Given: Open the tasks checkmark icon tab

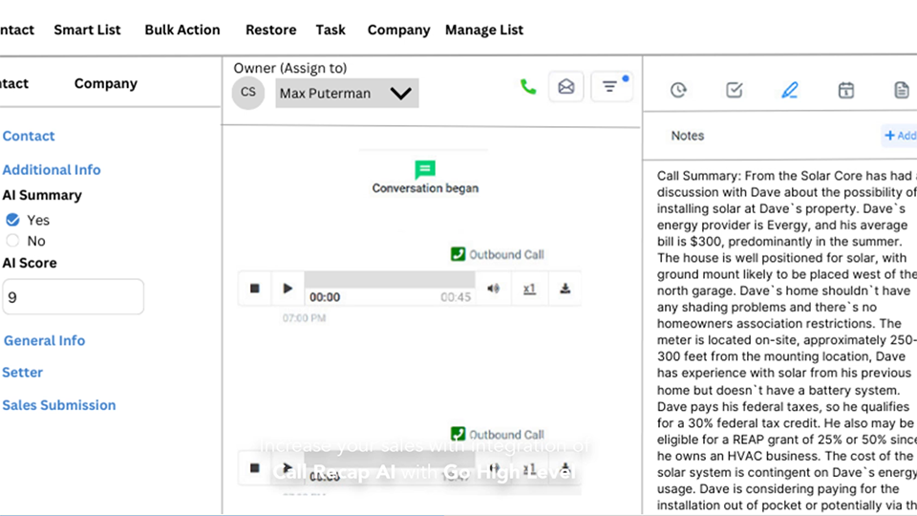Looking at the screenshot, I should (x=734, y=90).
